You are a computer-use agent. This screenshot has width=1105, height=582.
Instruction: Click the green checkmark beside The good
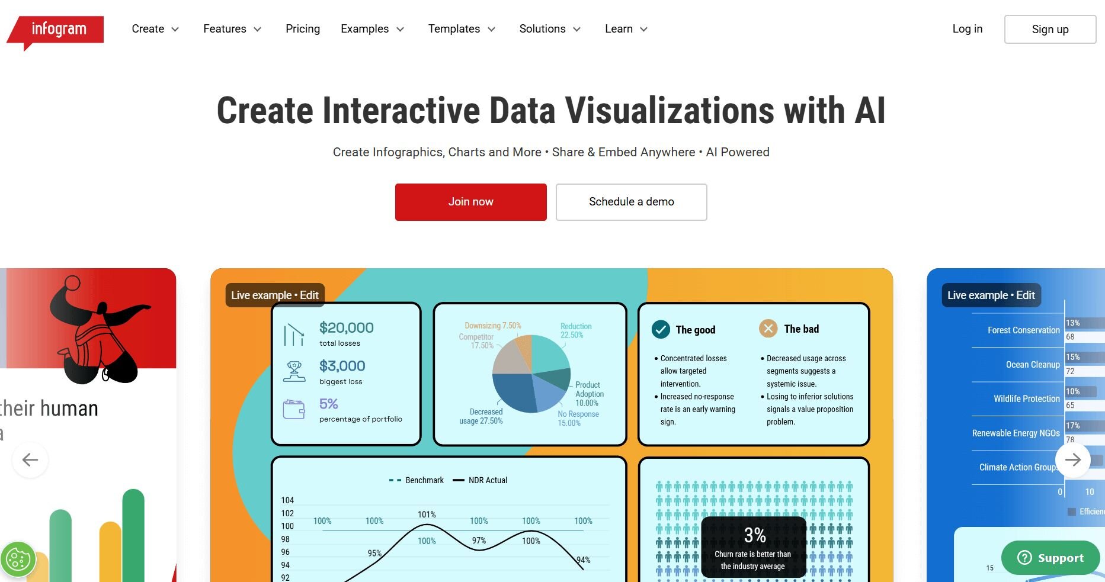[661, 329]
